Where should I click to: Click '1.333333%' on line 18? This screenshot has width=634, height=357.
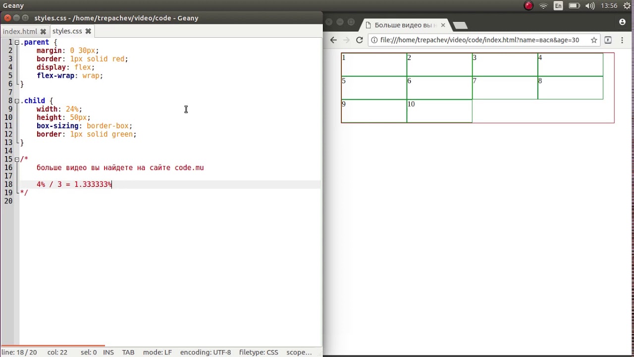point(93,184)
